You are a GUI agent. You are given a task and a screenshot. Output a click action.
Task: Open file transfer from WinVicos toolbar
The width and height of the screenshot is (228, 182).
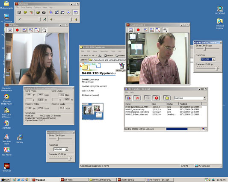[x=51, y=12]
